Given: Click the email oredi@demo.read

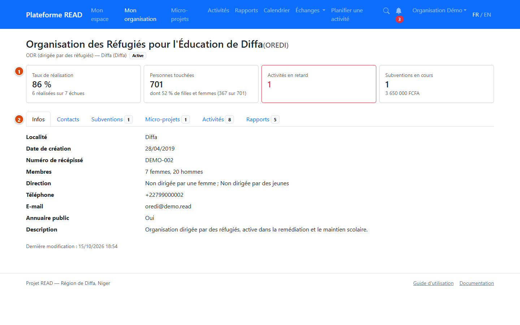Looking at the screenshot, I should point(168,207).
